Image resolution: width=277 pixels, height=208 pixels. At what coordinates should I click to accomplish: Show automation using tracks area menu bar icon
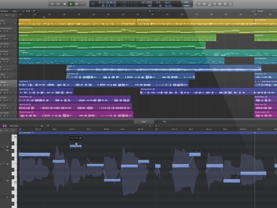[x=23, y=11]
